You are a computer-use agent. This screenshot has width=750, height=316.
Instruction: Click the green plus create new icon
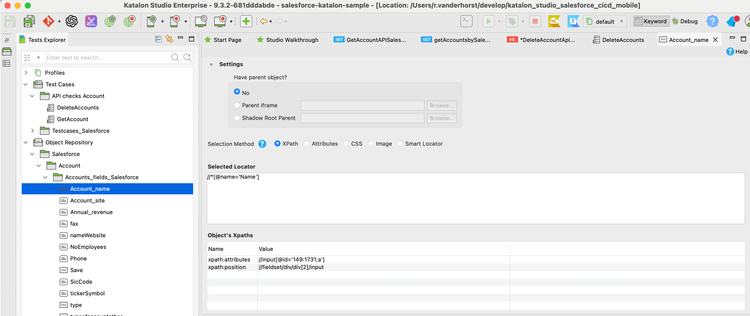(246, 21)
